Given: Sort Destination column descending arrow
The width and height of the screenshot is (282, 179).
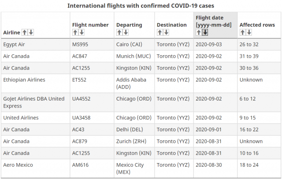Looking at the screenshot, I should [166, 32].
